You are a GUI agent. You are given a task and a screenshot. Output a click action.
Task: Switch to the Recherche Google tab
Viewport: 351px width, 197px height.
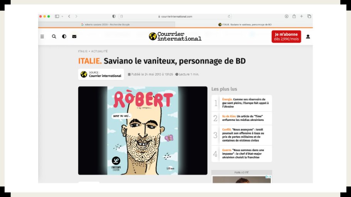click(x=106, y=25)
